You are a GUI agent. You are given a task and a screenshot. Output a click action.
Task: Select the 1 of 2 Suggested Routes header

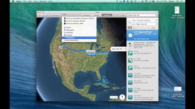(x=142, y=35)
